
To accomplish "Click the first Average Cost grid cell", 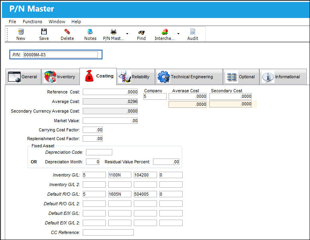I will tap(187, 97).
